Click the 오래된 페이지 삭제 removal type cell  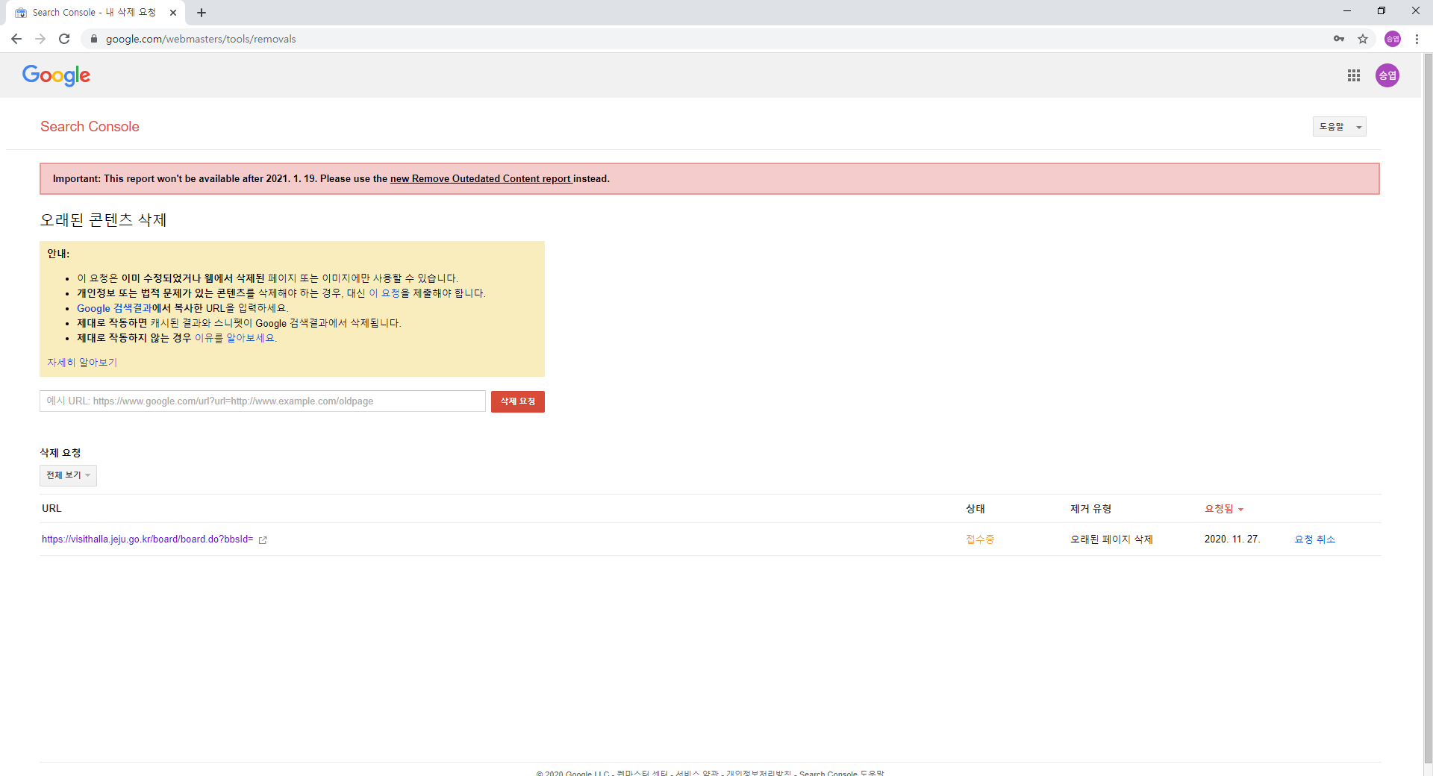pyautogui.click(x=1111, y=539)
